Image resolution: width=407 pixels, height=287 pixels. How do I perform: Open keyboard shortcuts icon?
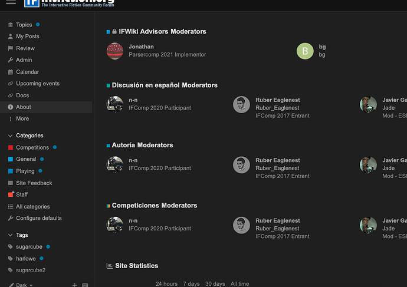(85, 285)
